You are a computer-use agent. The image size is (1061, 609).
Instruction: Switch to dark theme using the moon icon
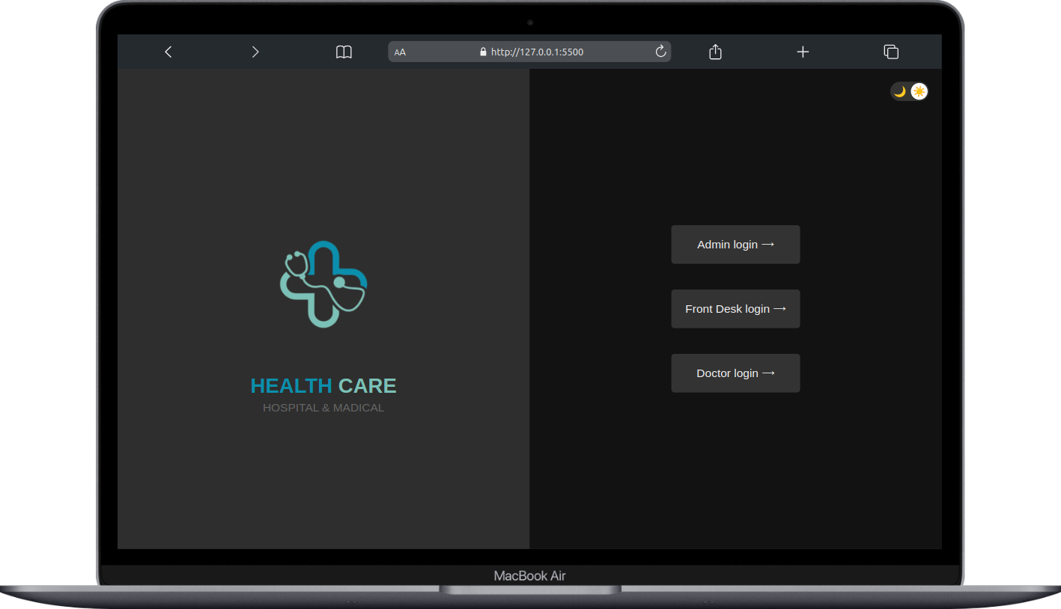[x=899, y=91]
